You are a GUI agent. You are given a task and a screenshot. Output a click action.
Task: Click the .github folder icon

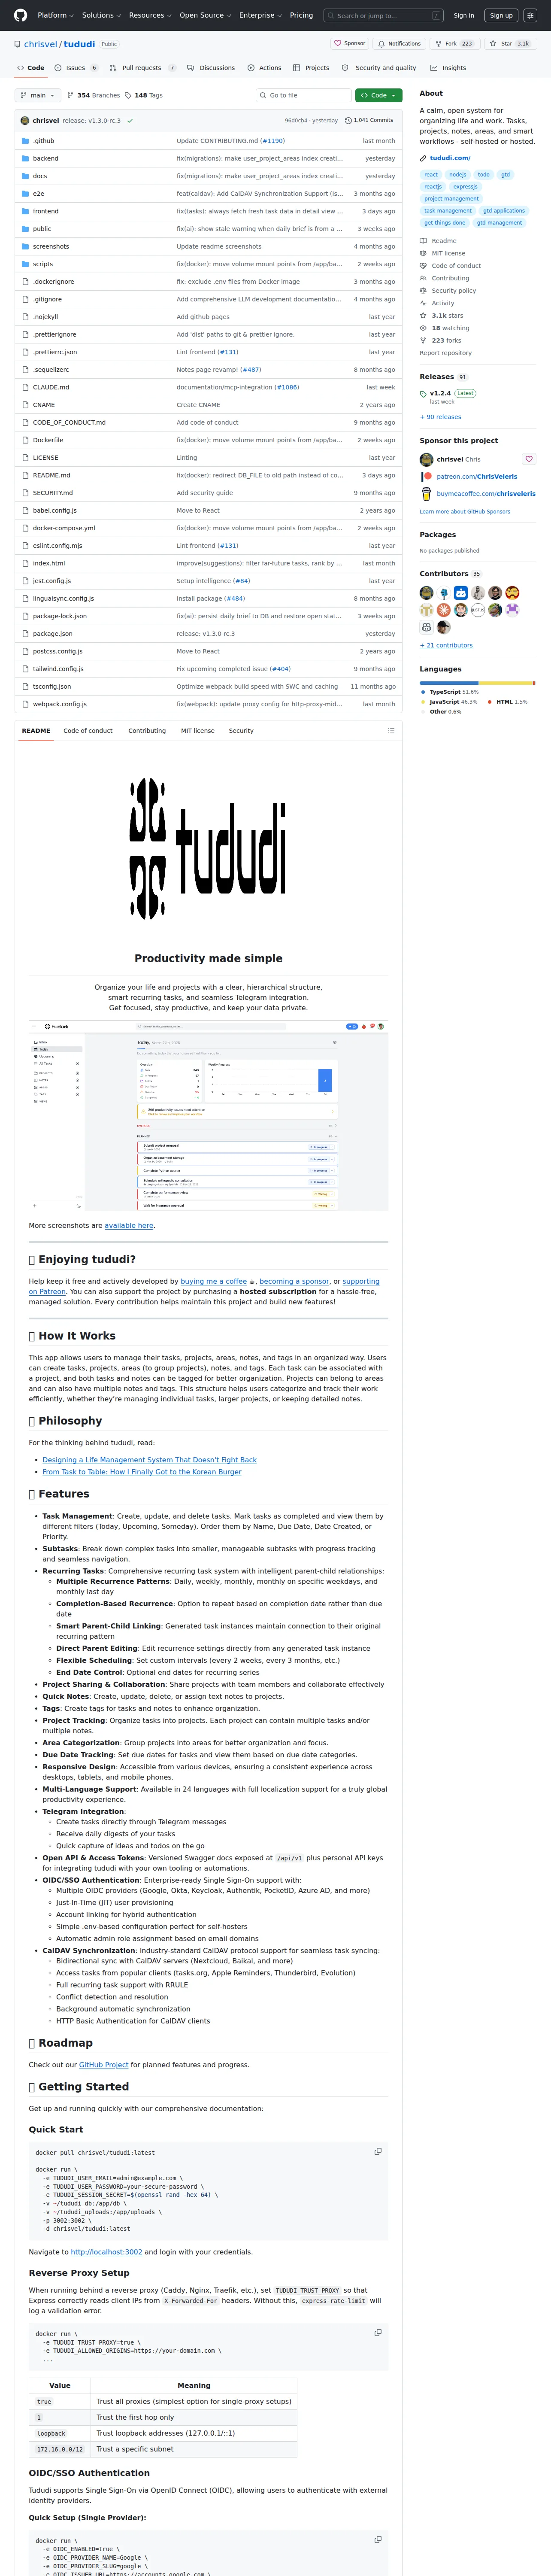pos(25,141)
